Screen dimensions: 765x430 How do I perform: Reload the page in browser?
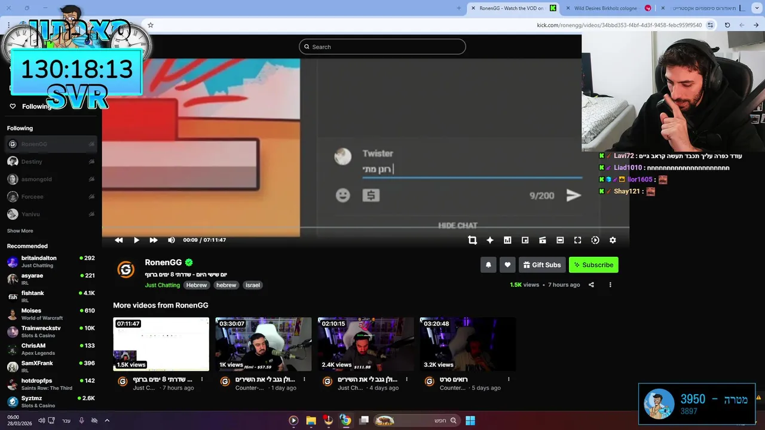coord(727,25)
